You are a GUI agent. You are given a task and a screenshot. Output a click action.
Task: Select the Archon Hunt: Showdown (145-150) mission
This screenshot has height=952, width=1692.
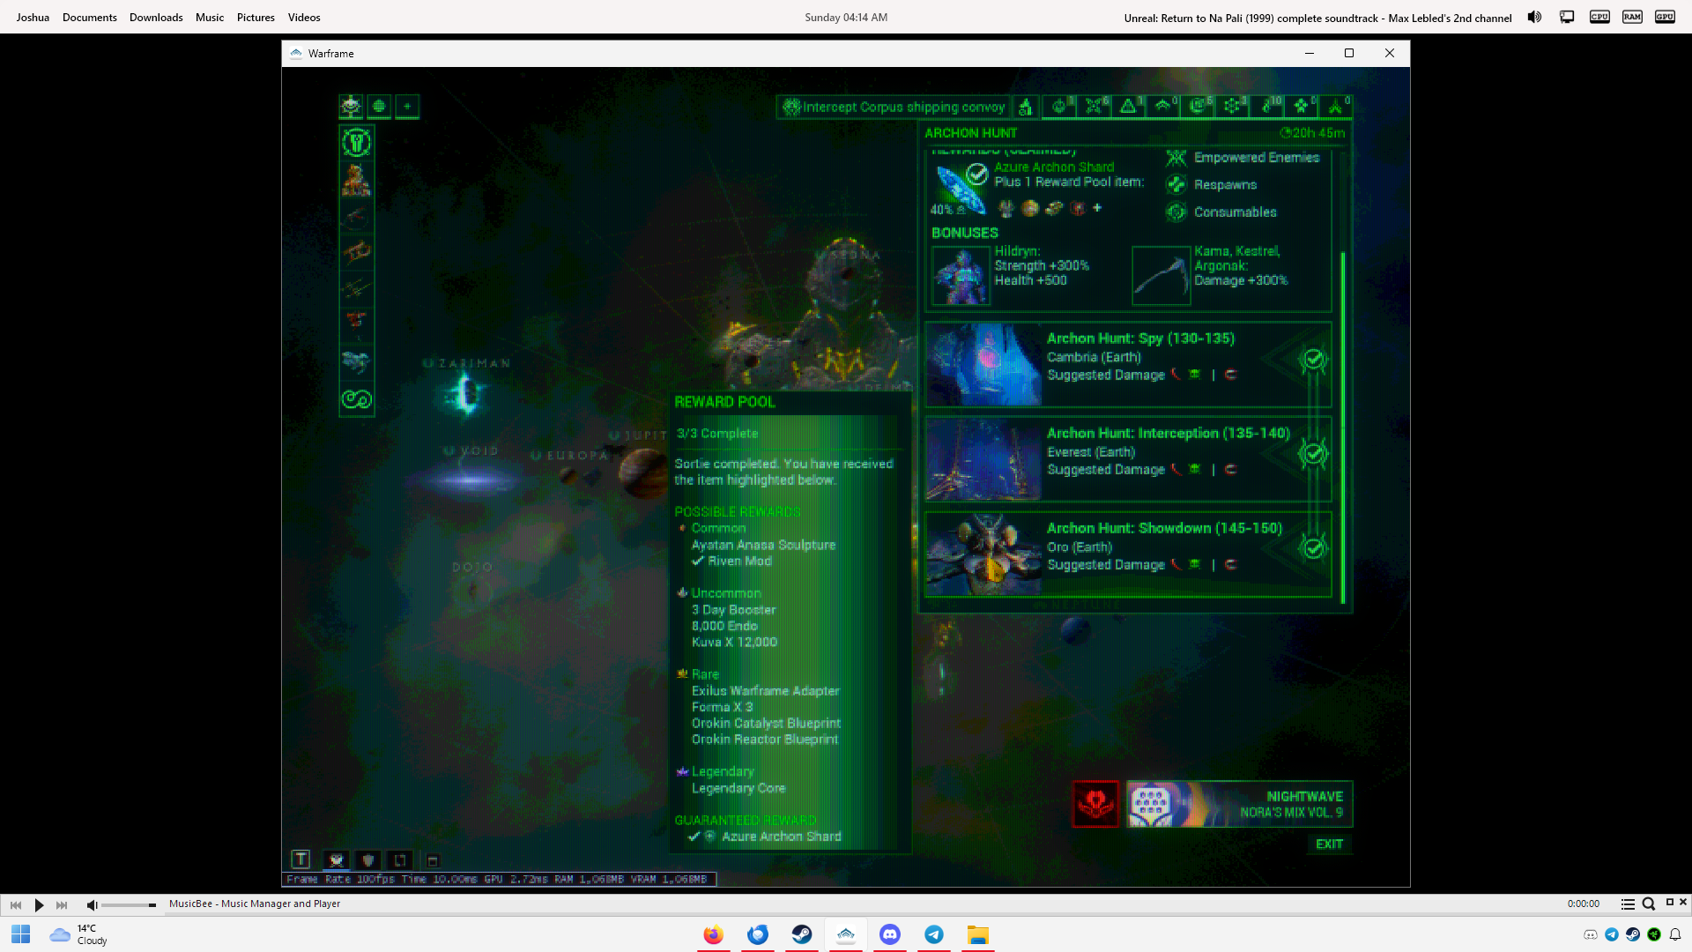tap(1128, 554)
